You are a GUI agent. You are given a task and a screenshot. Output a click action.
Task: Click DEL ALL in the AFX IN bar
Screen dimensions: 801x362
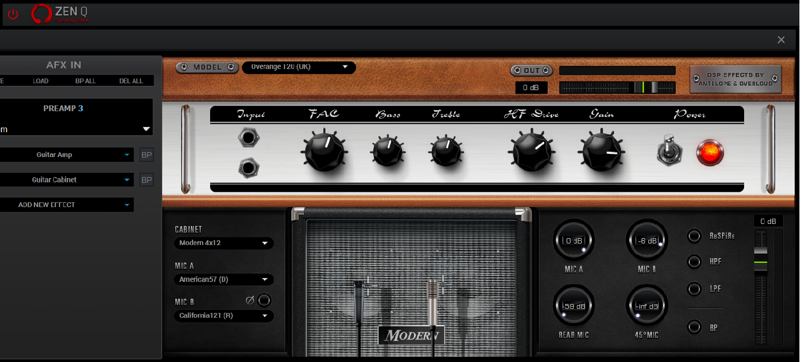pyautogui.click(x=131, y=81)
